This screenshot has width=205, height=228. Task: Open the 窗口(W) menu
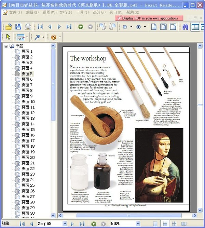(x=116, y=13)
